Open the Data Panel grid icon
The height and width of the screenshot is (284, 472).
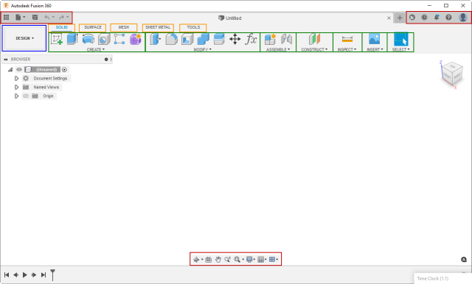click(7, 18)
